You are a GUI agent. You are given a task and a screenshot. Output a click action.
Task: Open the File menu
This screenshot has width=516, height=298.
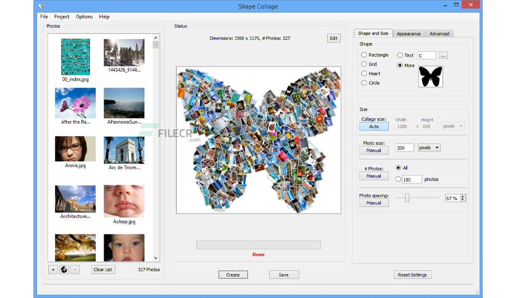pos(44,17)
